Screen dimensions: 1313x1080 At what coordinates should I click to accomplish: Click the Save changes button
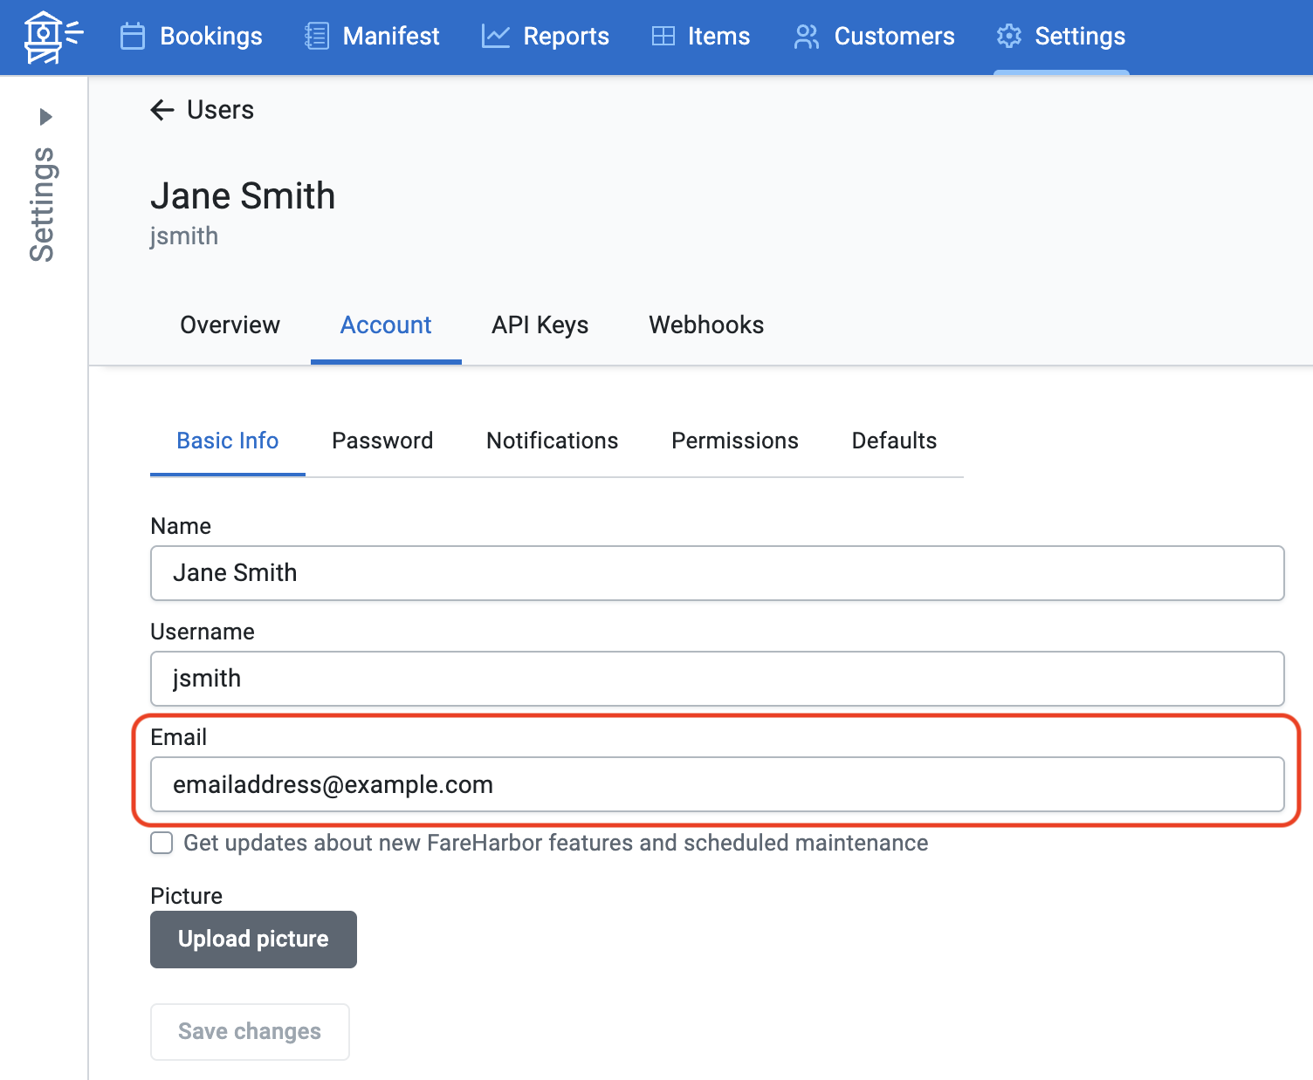coord(250,1031)
